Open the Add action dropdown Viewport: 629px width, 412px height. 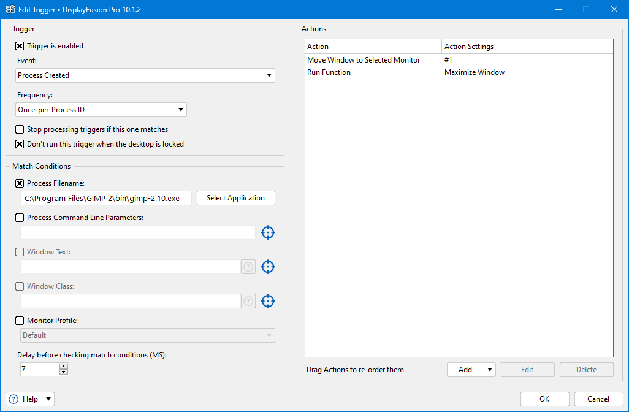[x=471, y=370]
